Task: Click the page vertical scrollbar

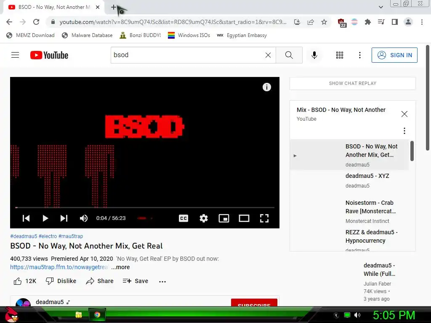Action: point(428,98)
